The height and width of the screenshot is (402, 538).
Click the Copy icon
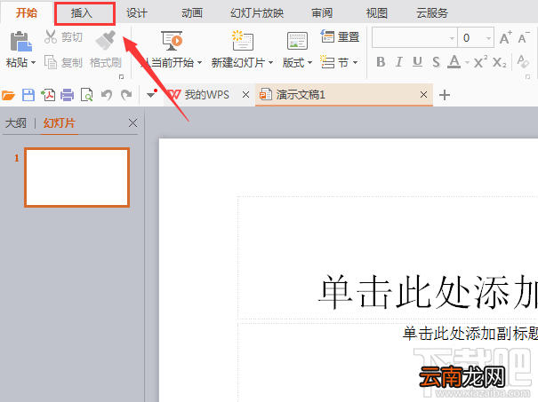point(51,62)
